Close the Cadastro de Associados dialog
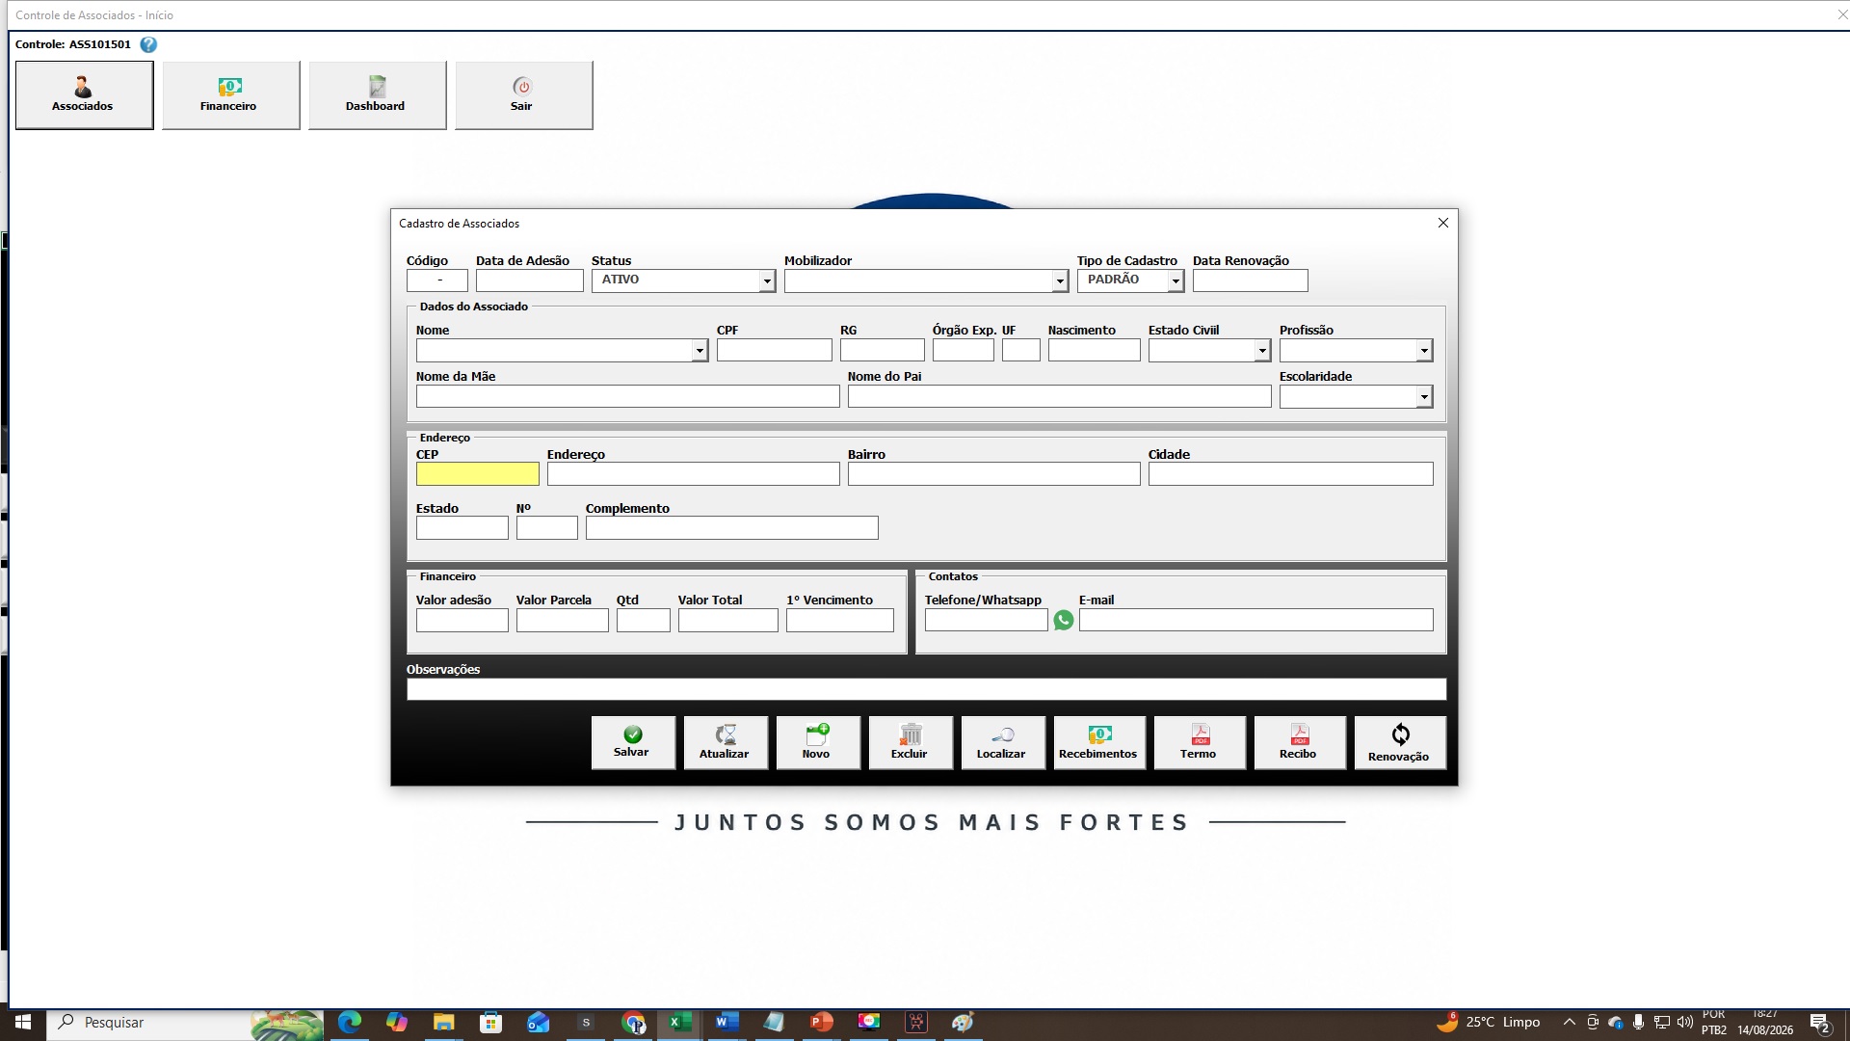 tap(1443, 223)
